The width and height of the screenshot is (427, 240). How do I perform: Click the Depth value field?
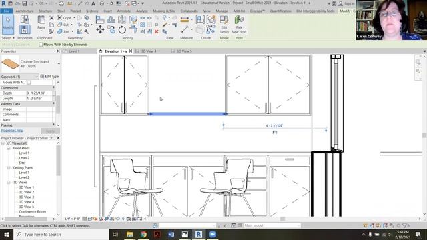tap(40, 93)
